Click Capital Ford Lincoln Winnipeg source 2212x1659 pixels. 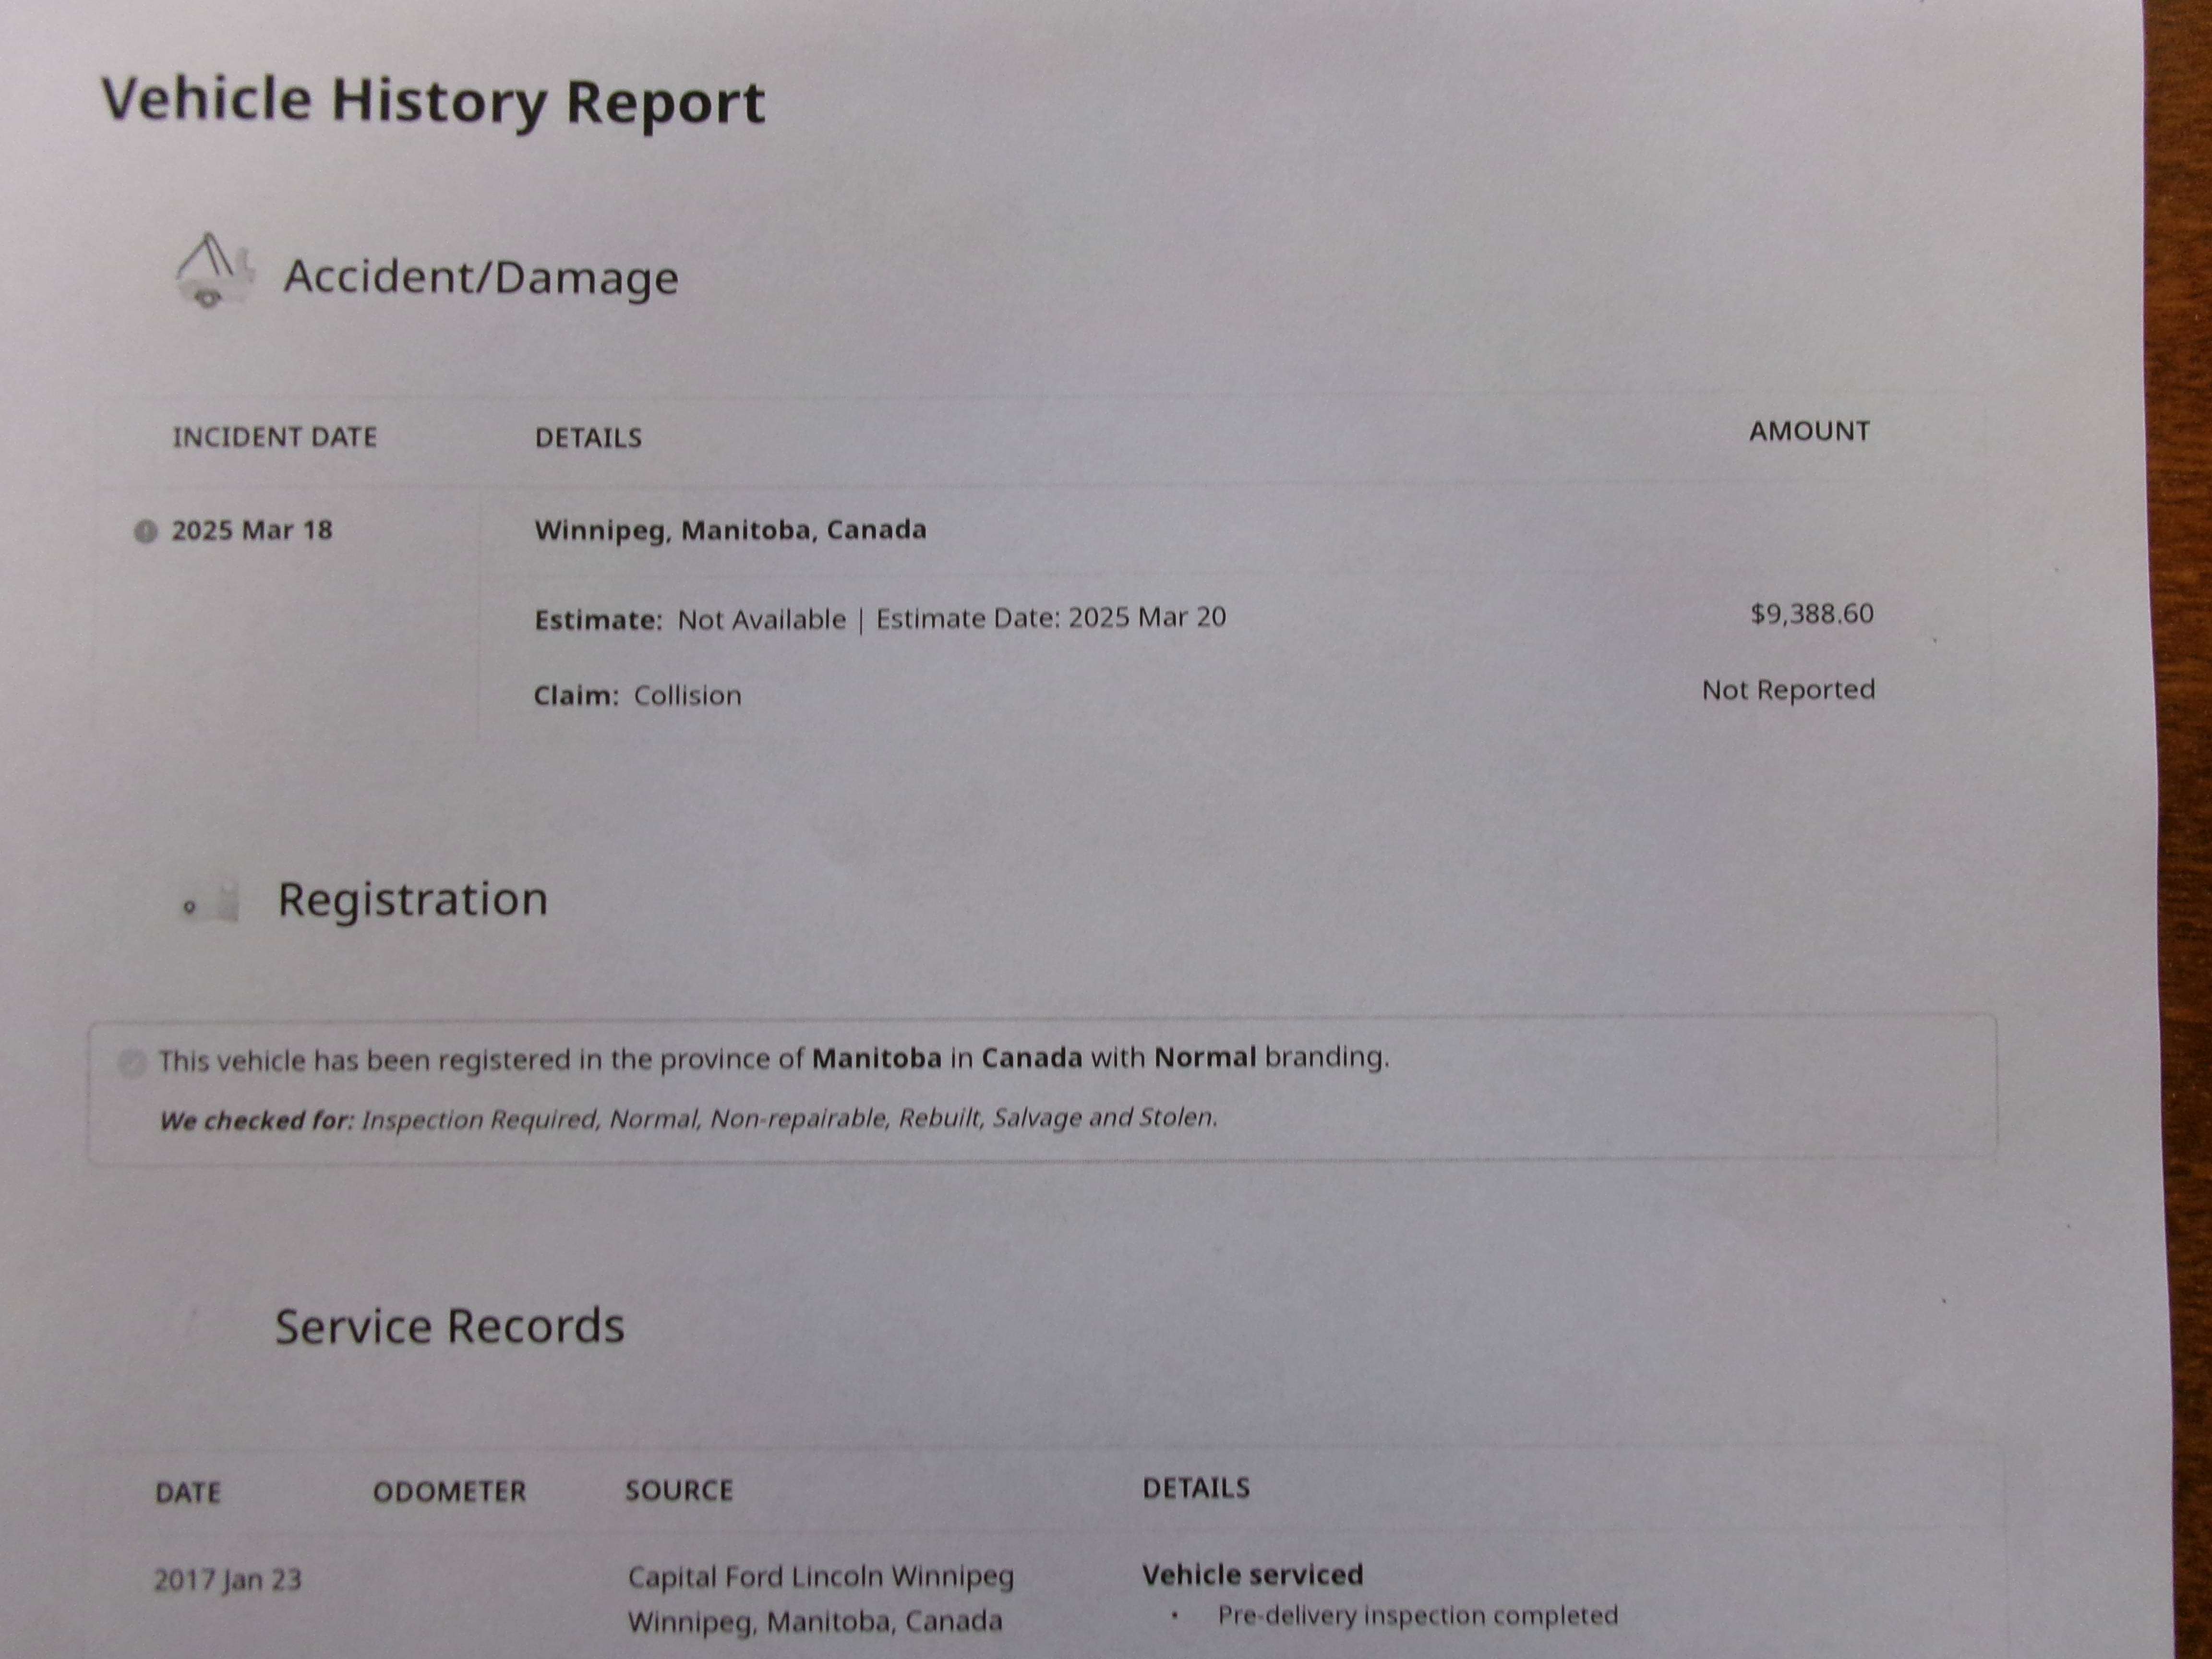820,1576
